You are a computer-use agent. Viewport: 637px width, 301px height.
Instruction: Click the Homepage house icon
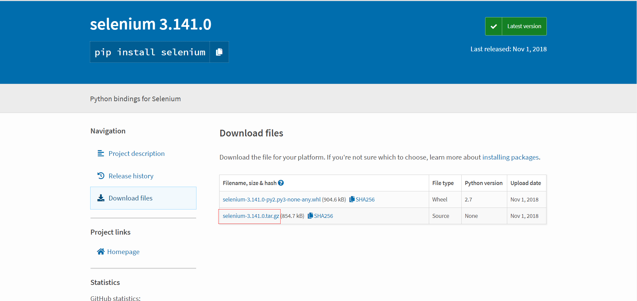pyautogui.click(x=101, y=252)
